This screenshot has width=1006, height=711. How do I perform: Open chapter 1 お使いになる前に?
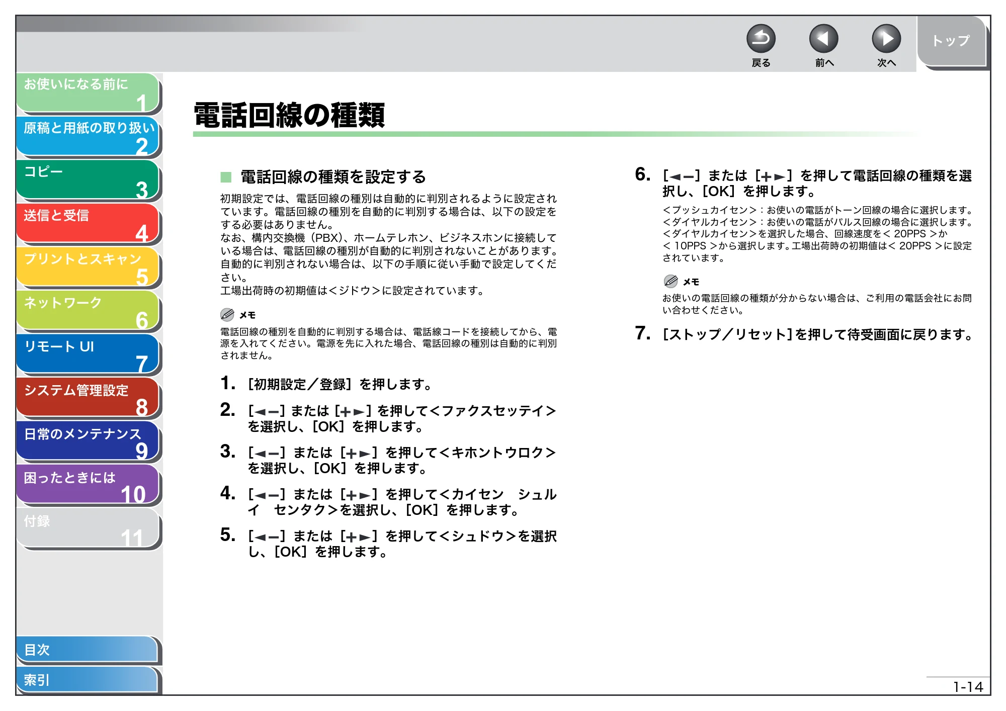tap(88, 93)
